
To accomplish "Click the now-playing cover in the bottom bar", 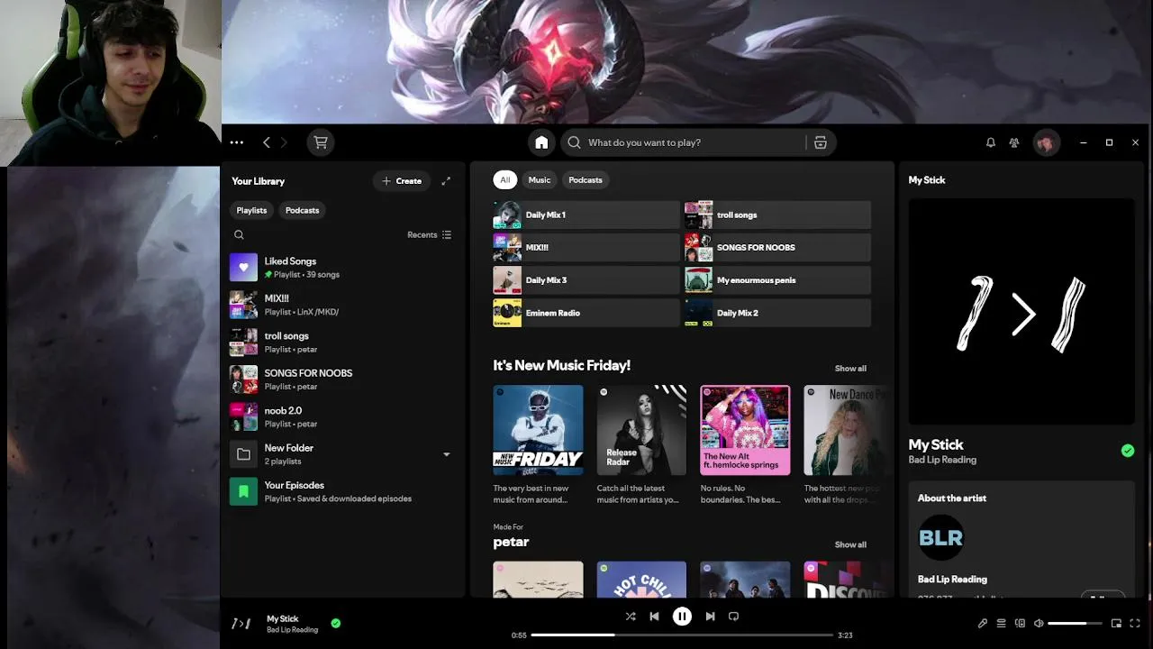I will (241, 623).
